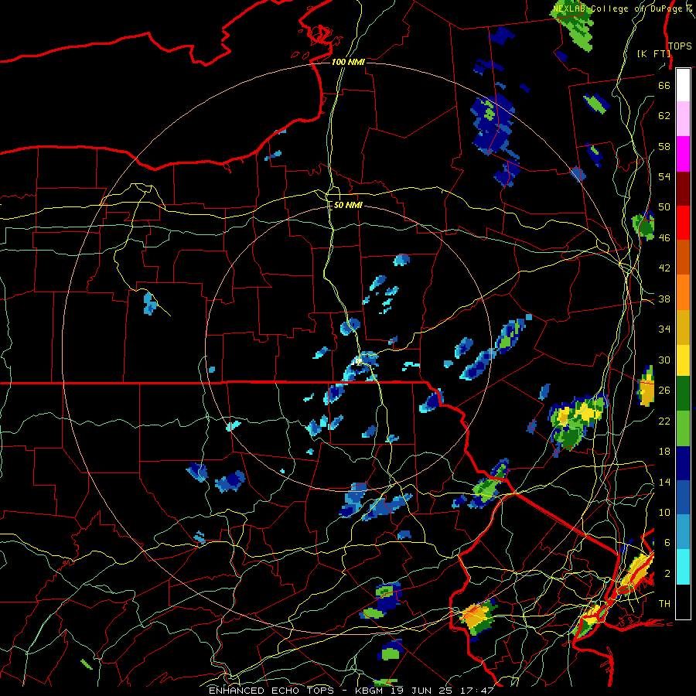The height and width of the screenshot is (696, 696).
Task: Click the 30 legend value
Action: pos(664,360)
